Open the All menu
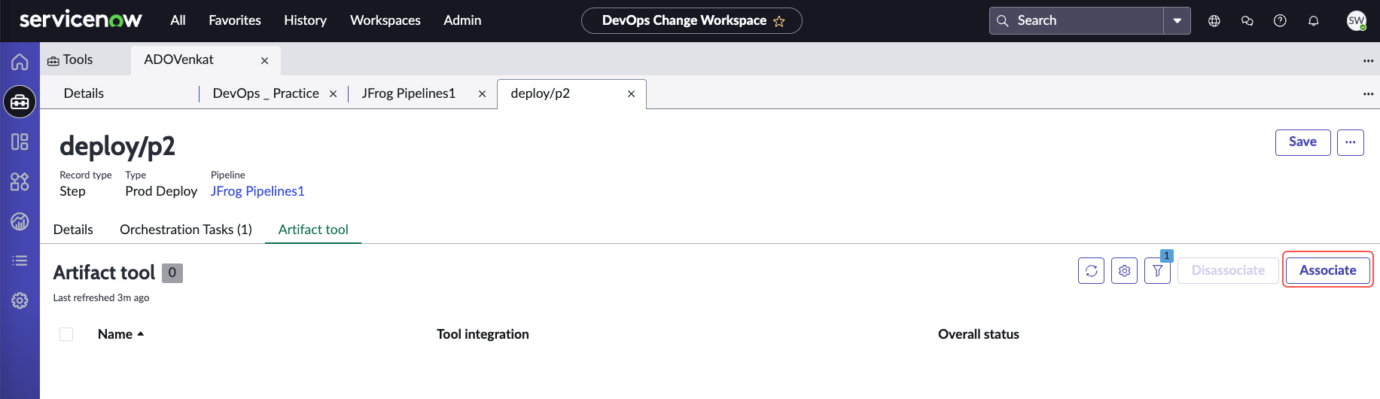Viewport: 1380px width, 399px height. tap(178, 20)
